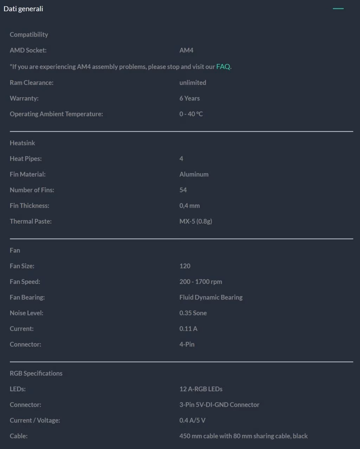This screenshot has width=360, height=449.
Task: Select the Operating Ambient Temperature label
Action: tap(56, 114)
